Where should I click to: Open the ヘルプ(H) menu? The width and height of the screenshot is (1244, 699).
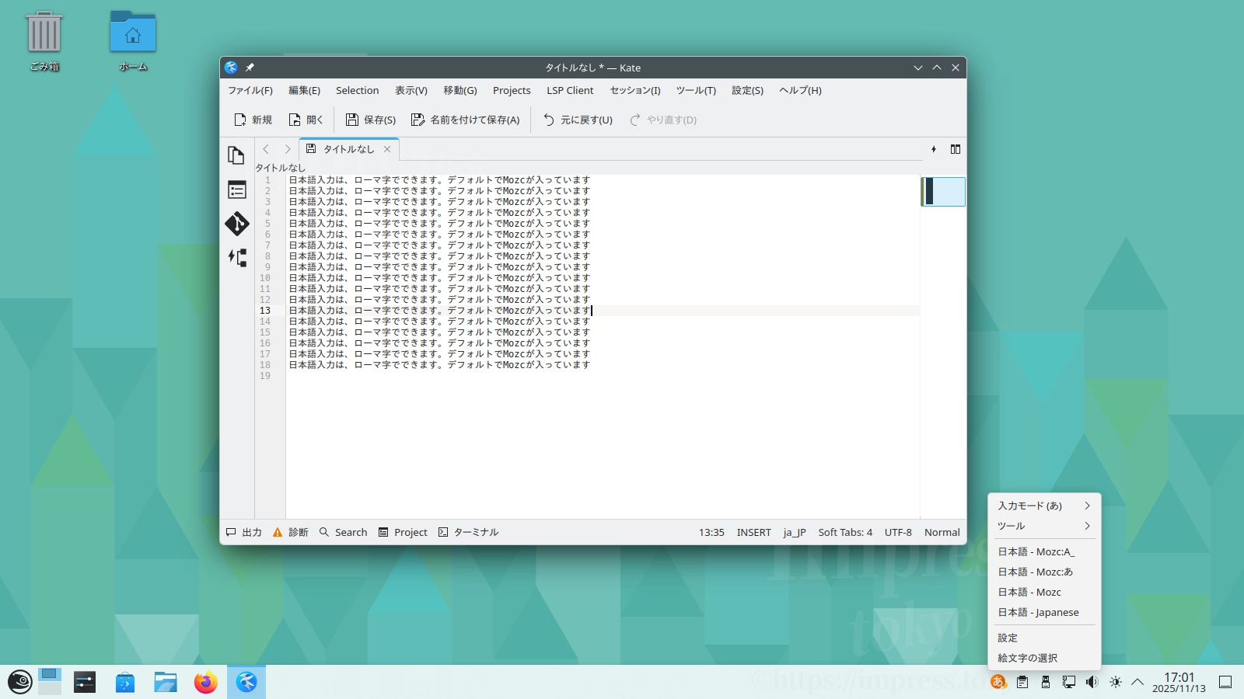pos(800,90)
